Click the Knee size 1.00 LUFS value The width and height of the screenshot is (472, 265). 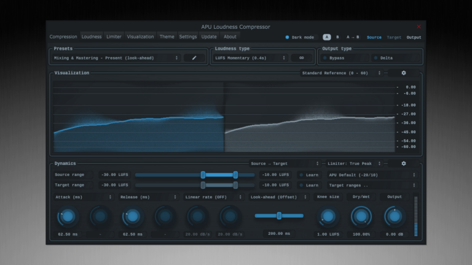[x=328, y=234]
